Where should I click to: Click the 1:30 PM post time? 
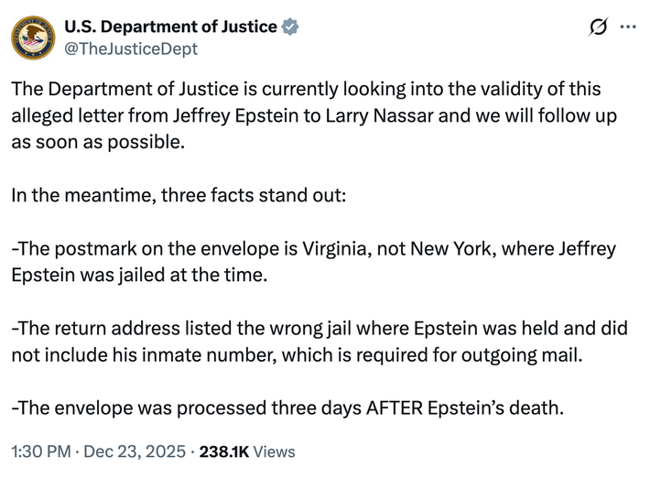[x=40, y=451]
